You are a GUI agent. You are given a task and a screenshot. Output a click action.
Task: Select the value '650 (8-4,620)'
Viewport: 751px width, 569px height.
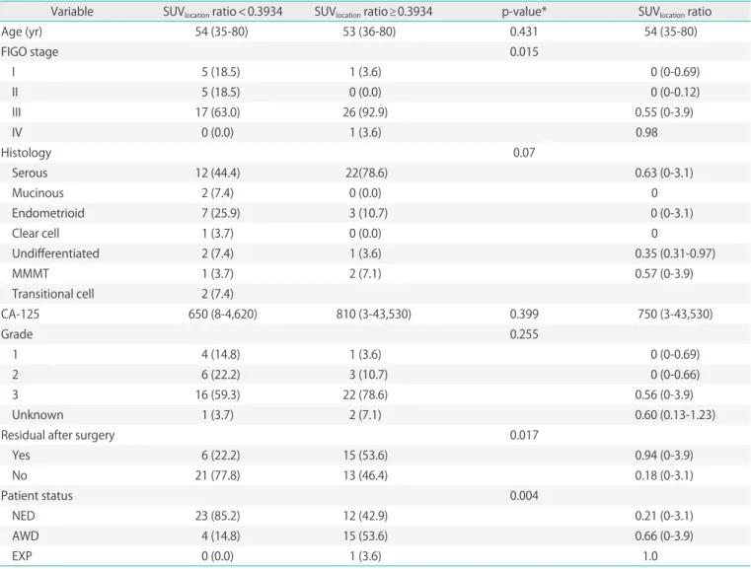point(223,315)
